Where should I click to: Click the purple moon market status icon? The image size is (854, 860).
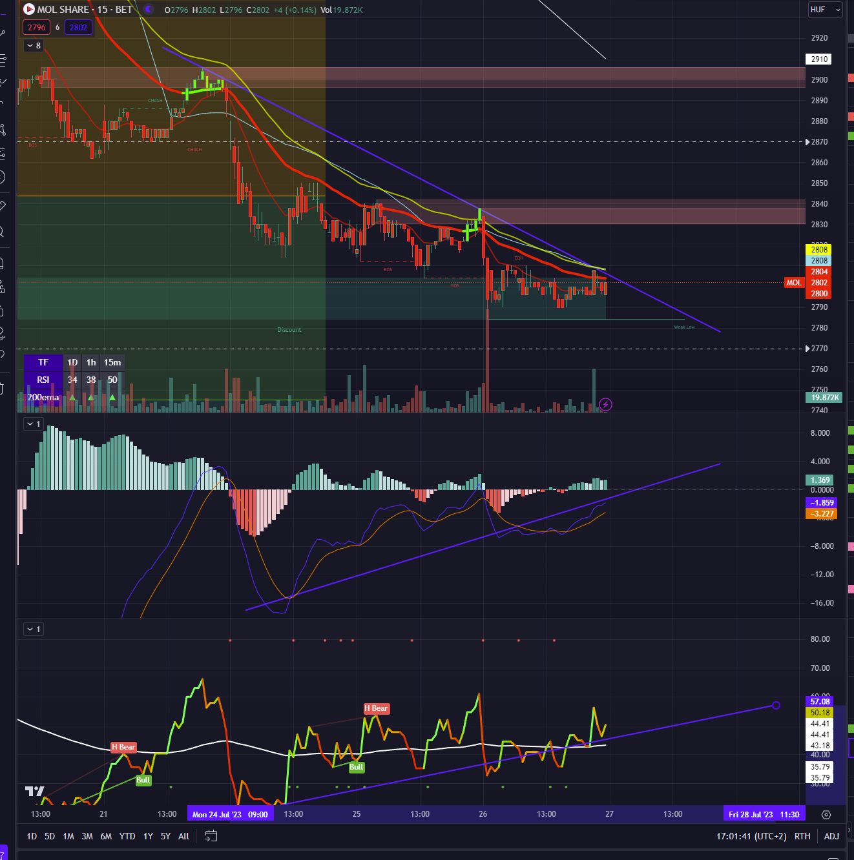coord(149,10)
